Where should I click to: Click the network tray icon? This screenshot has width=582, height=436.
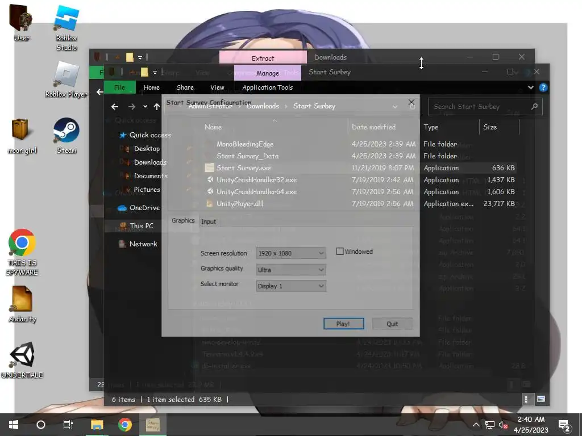click(490, 425)
